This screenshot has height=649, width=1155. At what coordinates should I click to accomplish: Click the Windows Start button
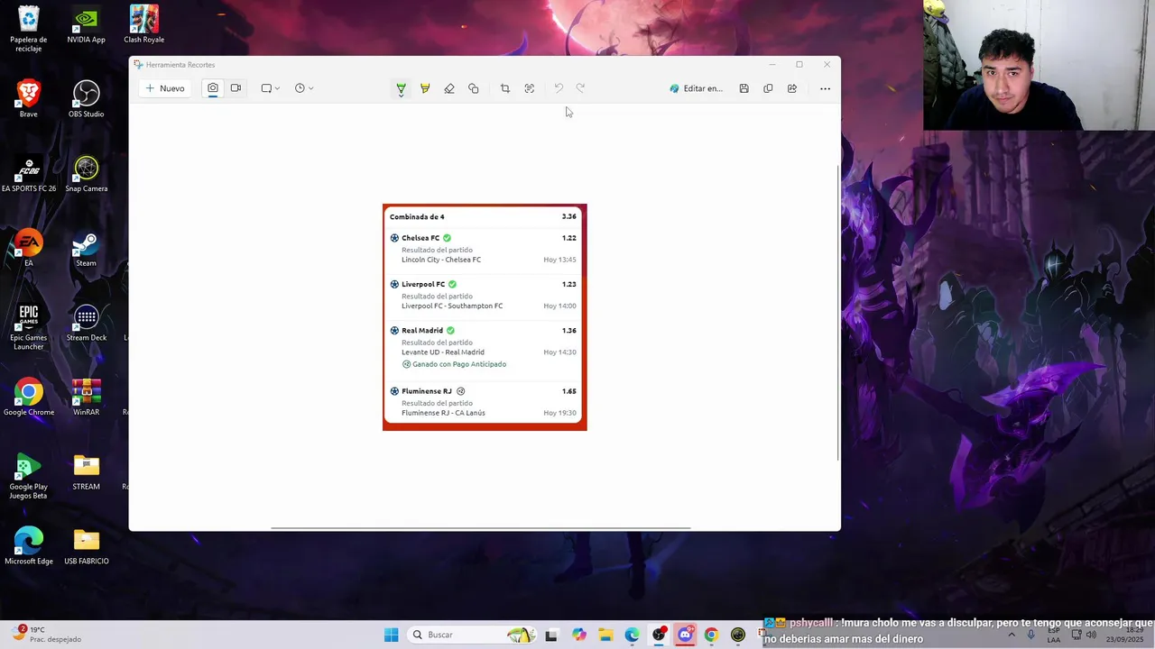click(x=391, y=635)
